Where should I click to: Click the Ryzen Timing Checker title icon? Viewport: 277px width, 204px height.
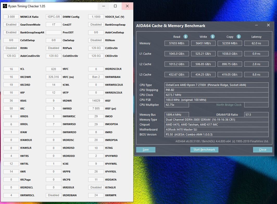coord(5,6)
